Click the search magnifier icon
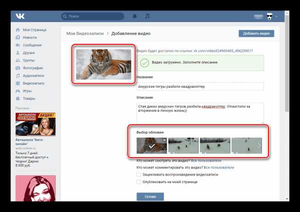Screen dimensions: 300x212 click(65, 16)
